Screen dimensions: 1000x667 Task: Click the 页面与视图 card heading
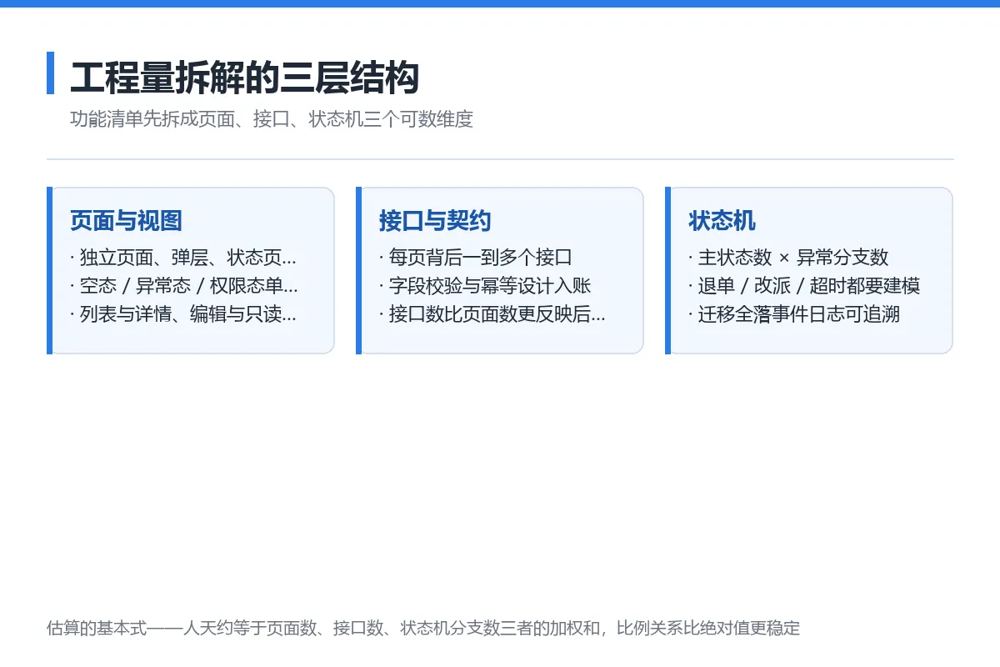(x=126, y=221)
